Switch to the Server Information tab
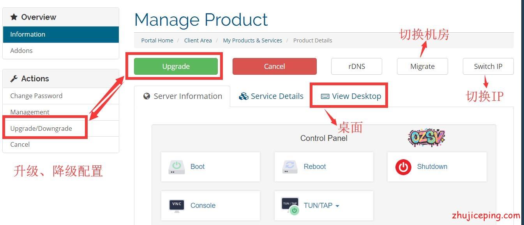This screenshot has width=524, height=225. [182, 96]
